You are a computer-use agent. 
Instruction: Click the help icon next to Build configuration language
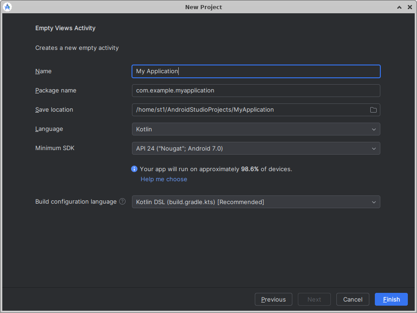122,201
